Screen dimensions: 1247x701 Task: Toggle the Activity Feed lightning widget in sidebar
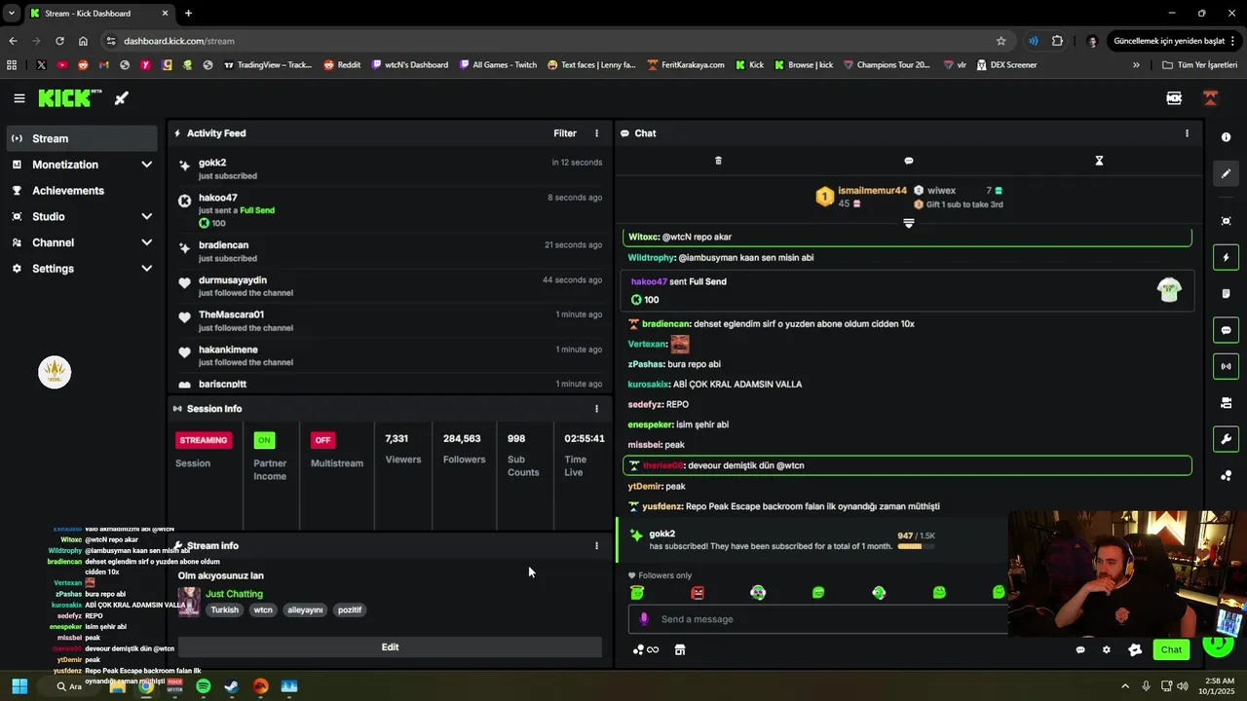coord(1226,257)
